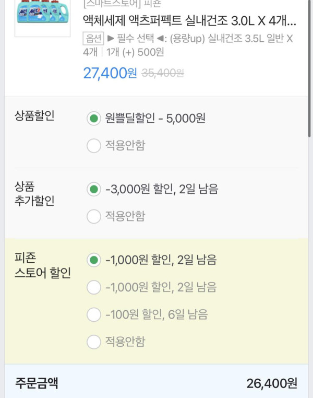Image resolution: width=313 pixels, height=398 pixels.
Task: Click the 옵션 badge
Action: pos(92,38)
